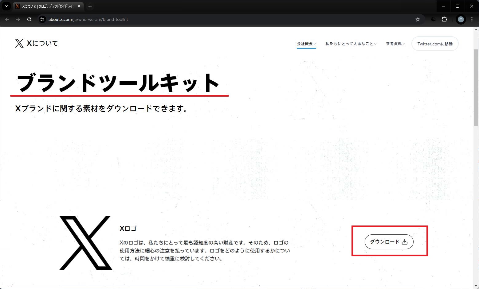479x289 pixels.
Task: Click the X logo in the site header
Action: pyautogui.click(x=19, y=43)
